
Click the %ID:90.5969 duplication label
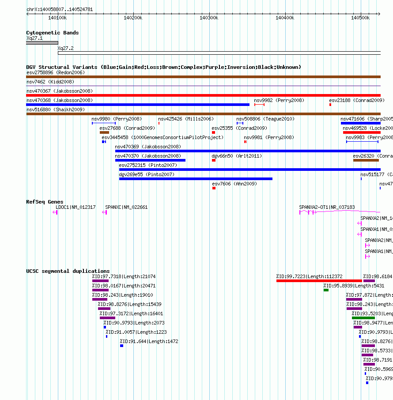click(x=379, y=369)
